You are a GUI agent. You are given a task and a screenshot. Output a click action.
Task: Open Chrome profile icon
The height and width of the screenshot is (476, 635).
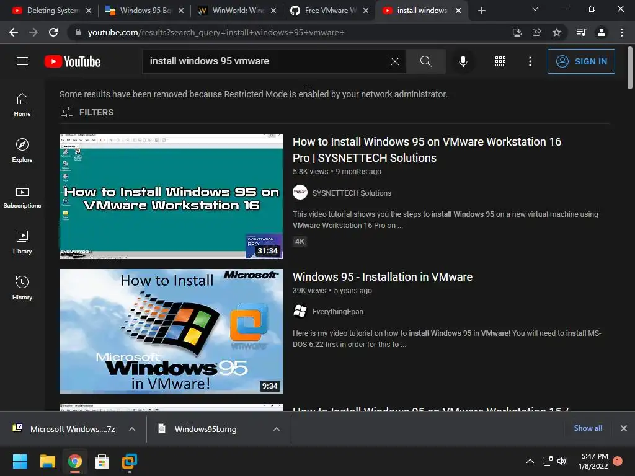tap(602, 32)
